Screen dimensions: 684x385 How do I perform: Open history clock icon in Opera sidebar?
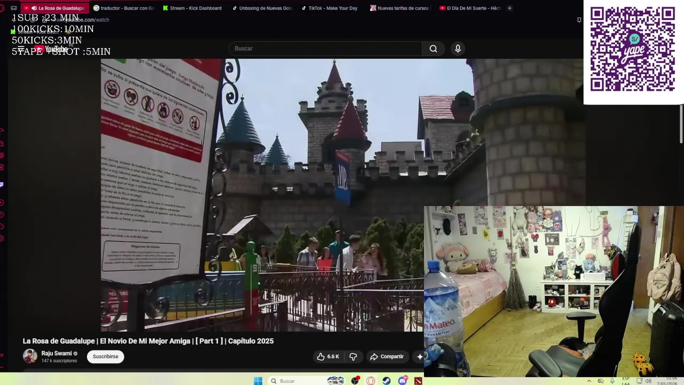2,214
